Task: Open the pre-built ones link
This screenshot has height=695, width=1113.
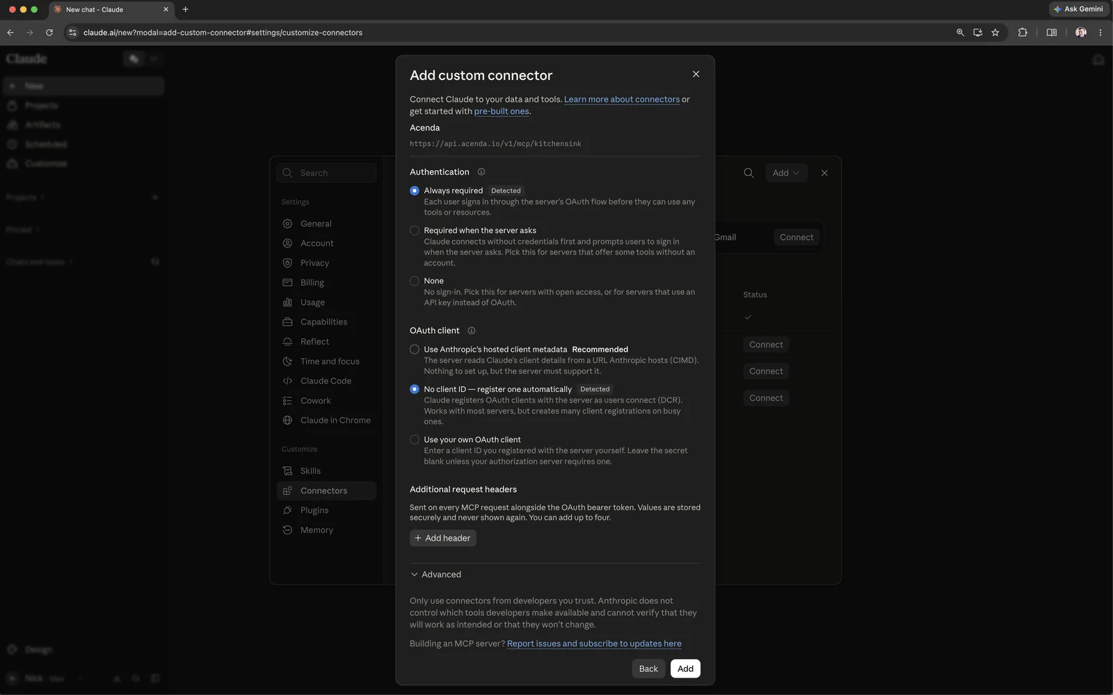Action: pyautogui.click(x=502, y=111)
